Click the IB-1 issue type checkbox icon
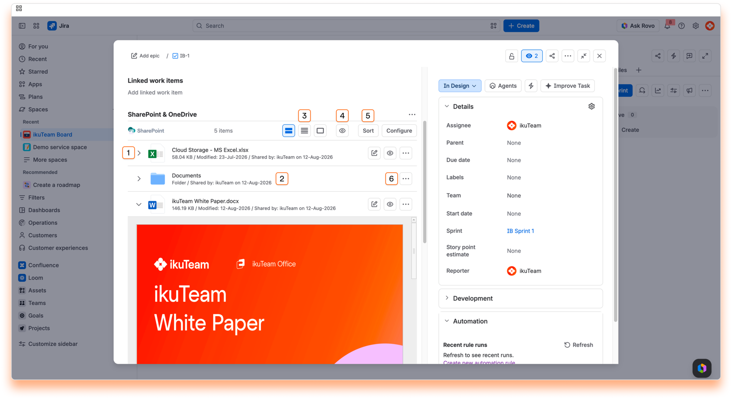Screen dimensions: 732x399 click(176, 56)
